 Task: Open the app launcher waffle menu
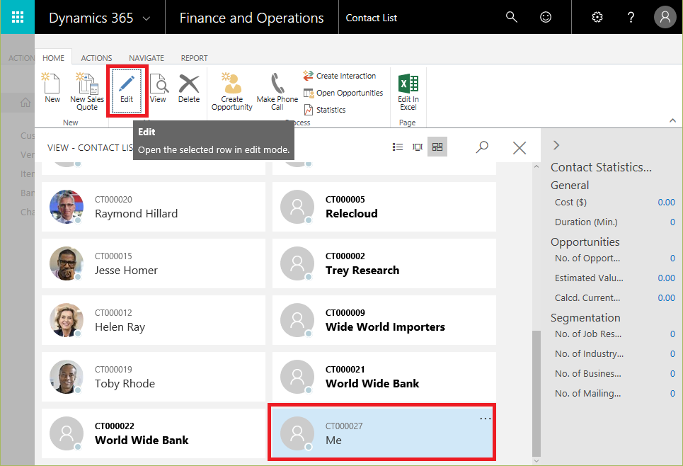pyautogui.click(x=18, y=17)
